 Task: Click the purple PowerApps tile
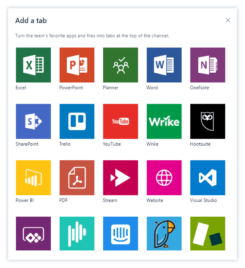point(33,233)
